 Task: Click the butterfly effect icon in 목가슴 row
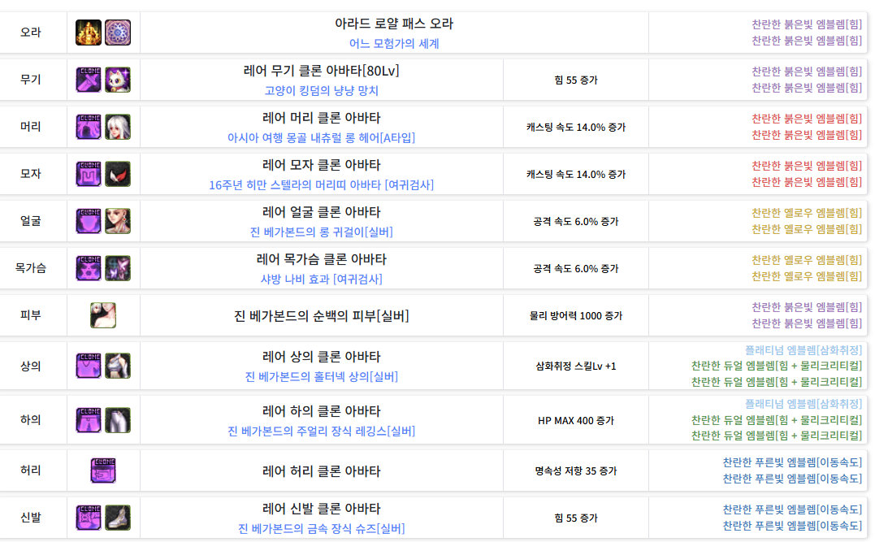(x=118, y=268)
